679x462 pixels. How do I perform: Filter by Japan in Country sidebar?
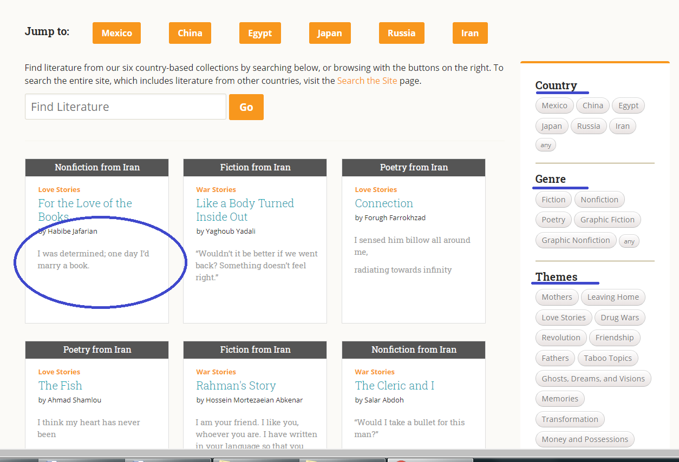click(552, 126)
